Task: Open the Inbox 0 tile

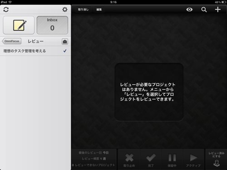Action: click(52, 25)
